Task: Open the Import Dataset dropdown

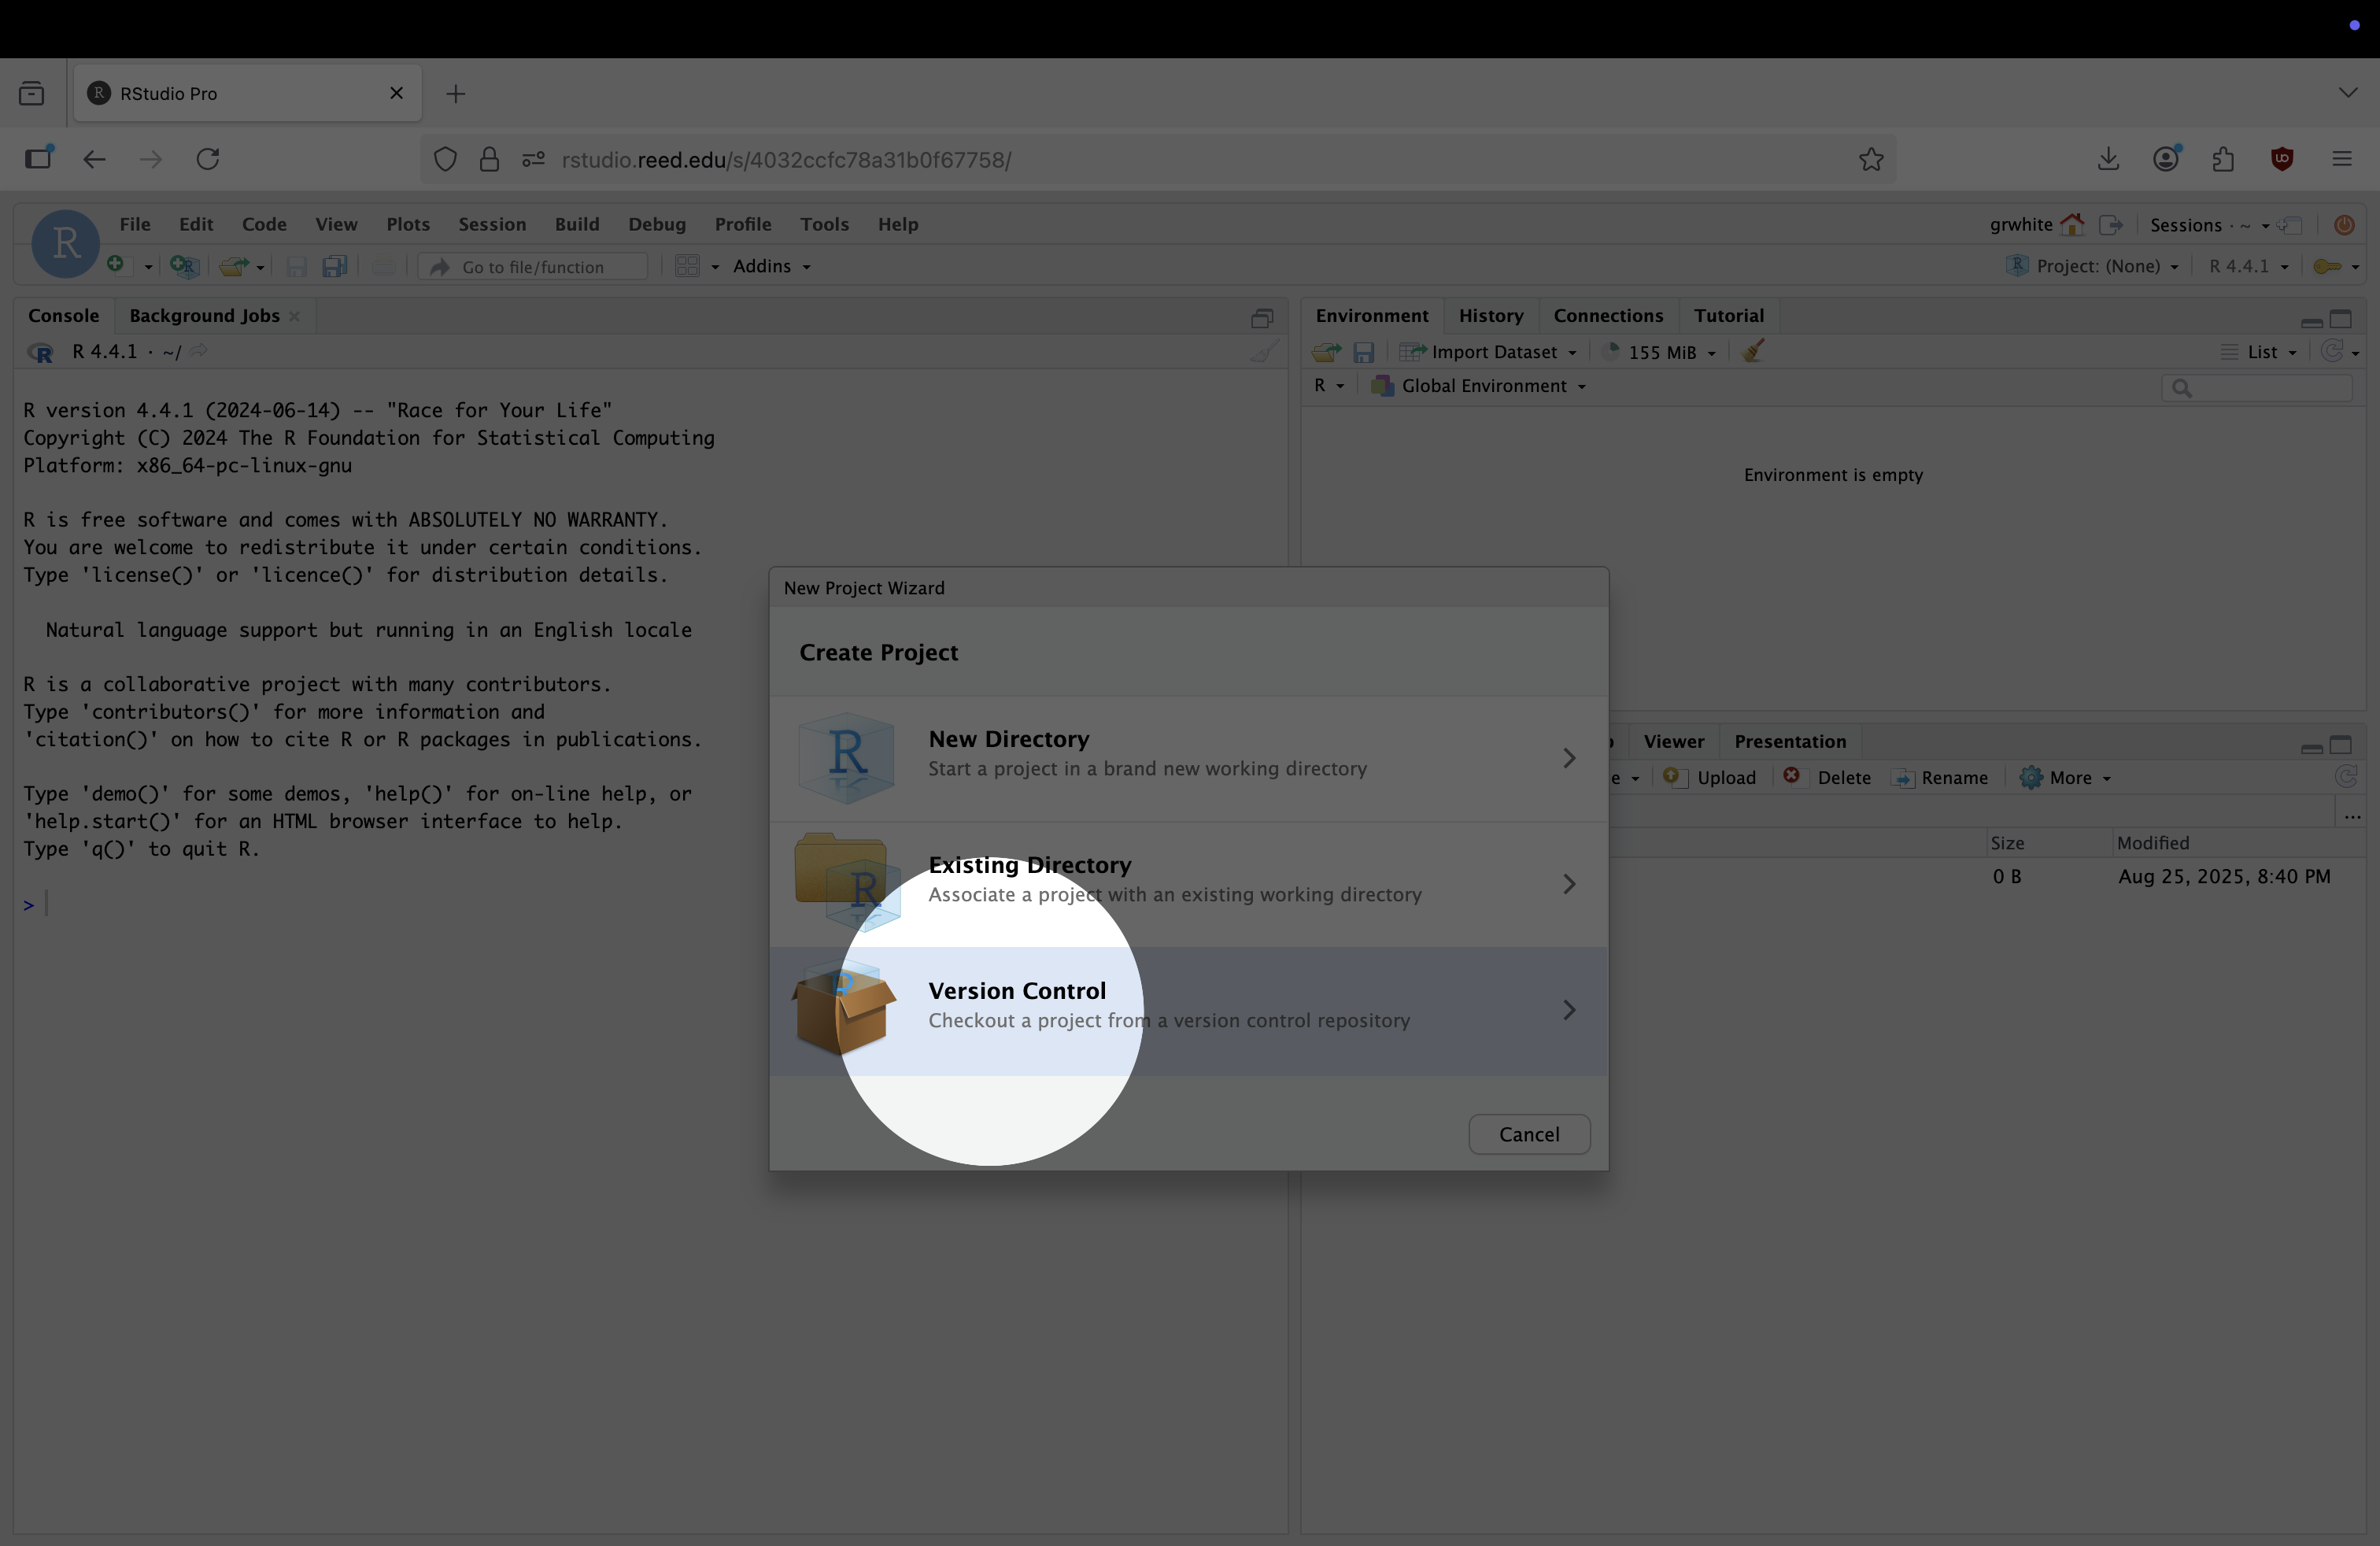Action: [1490, 352]
